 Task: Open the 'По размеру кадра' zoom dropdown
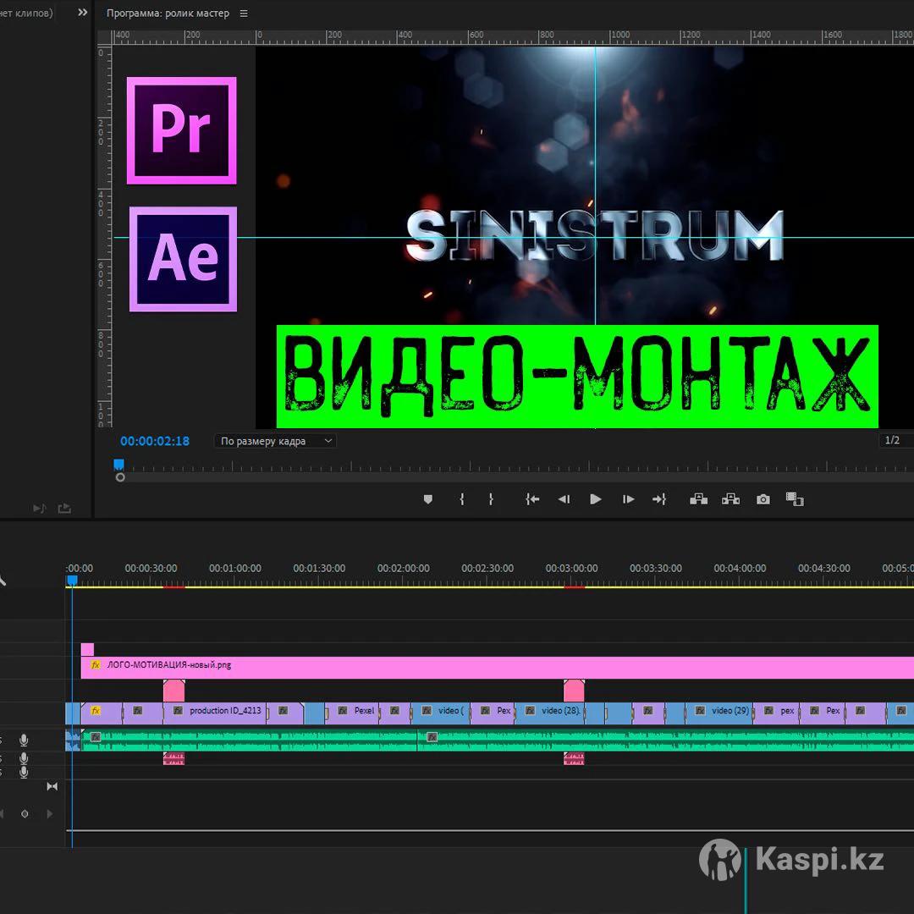click(x=274, y=441)
